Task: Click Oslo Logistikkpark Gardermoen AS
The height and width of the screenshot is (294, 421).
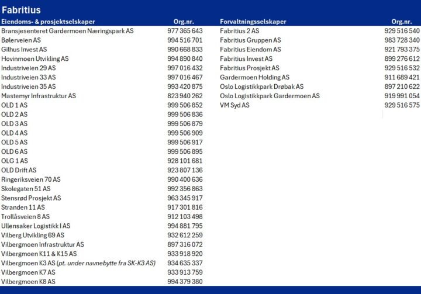Action: (270, 96)
